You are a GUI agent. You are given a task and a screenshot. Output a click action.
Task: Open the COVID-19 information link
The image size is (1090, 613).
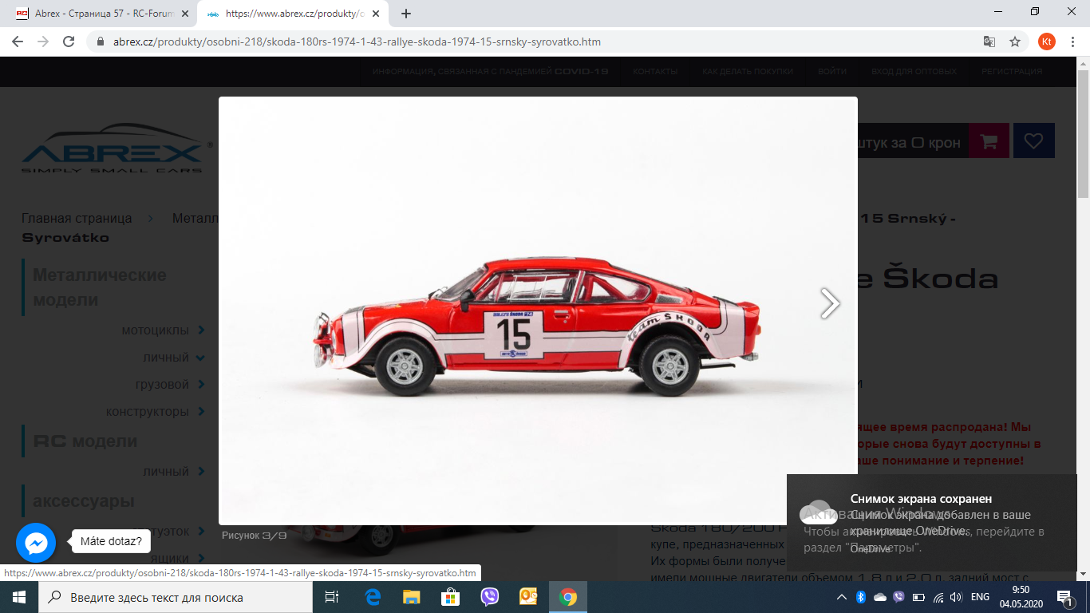[490, 71]
